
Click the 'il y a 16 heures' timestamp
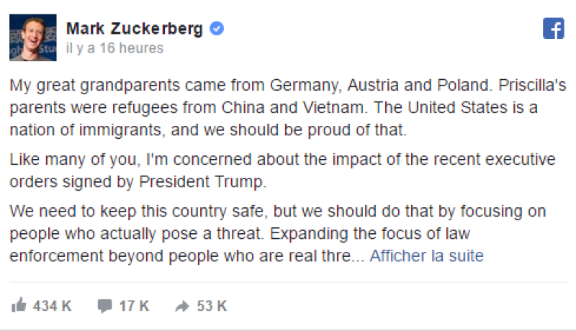(x=114, y=48)
